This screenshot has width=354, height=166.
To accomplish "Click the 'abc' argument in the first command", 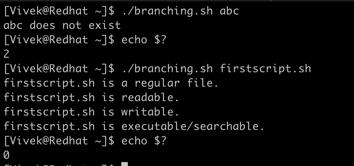I will pos(229,11).
